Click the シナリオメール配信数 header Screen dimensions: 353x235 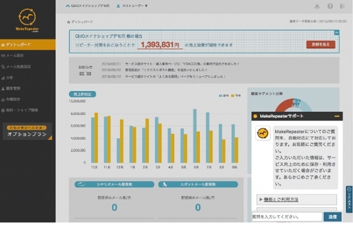pyautogui.click(x=114, y=184)
